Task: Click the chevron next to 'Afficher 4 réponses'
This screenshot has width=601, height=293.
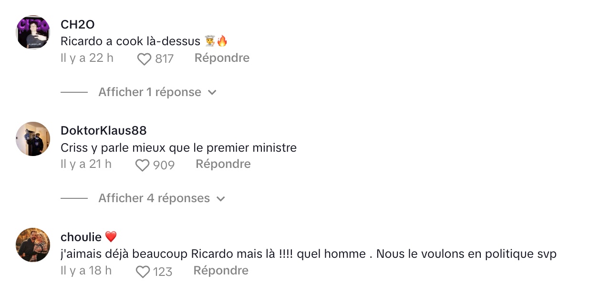Action: [x=220, y=199]
